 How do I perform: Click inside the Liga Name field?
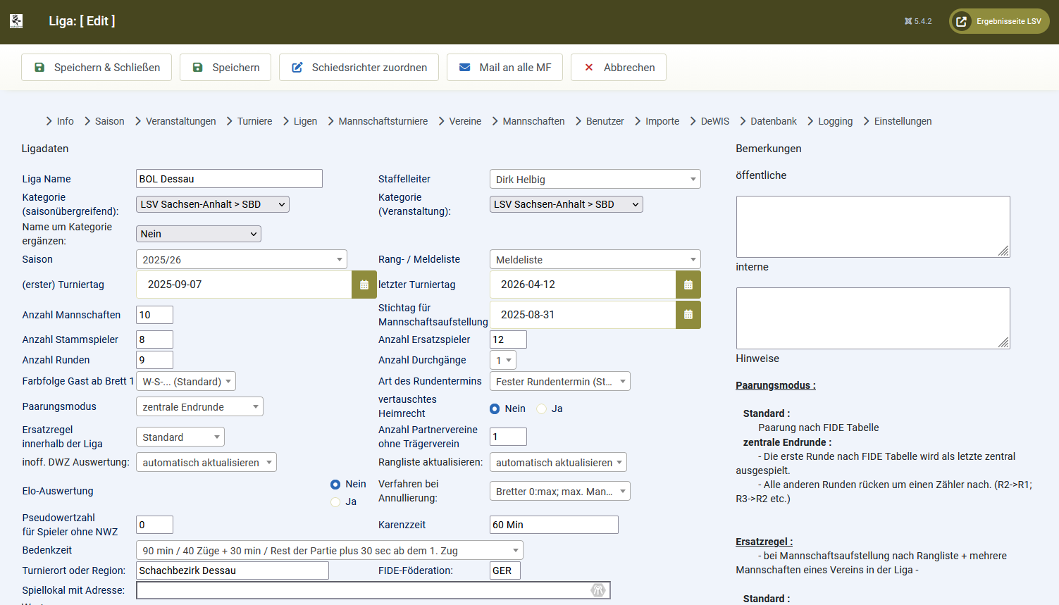point(229,178)
